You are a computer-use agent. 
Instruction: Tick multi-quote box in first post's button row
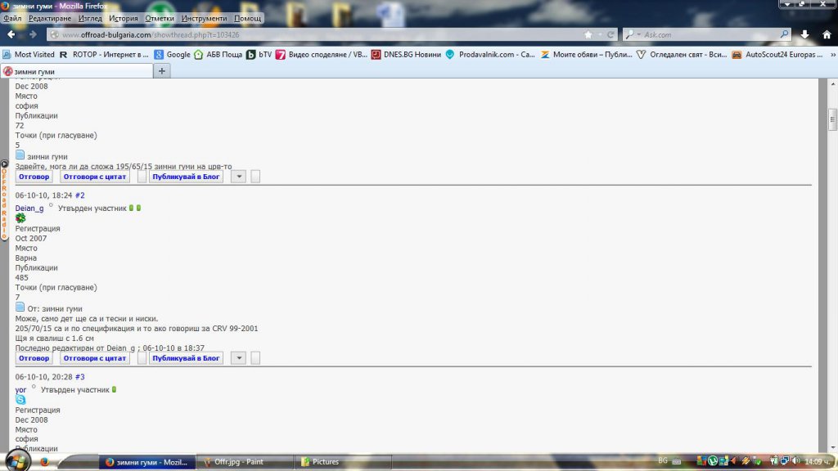[x=142, y=177]
